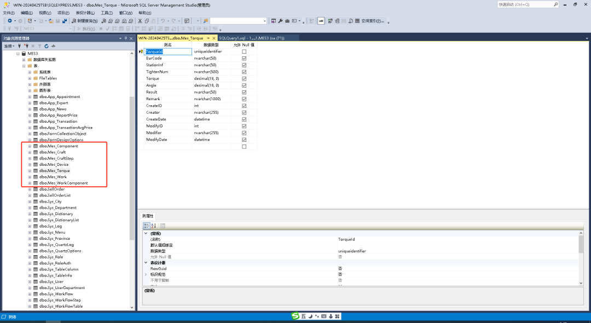
Task: Click the alphabetical sort icon in column properties
Action: pyautogui.click(x=154, y=226)
